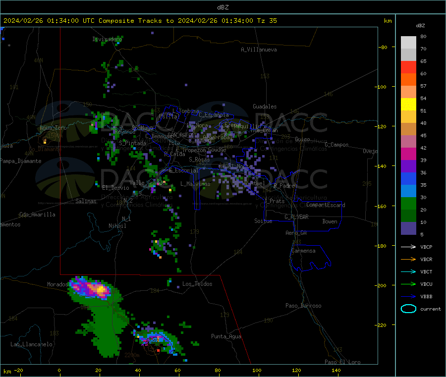Select the G_ALVEAR place label

(x=296, y=217)
